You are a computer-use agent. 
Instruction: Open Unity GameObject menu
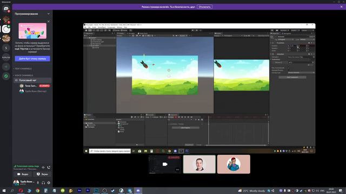point(102,27)
